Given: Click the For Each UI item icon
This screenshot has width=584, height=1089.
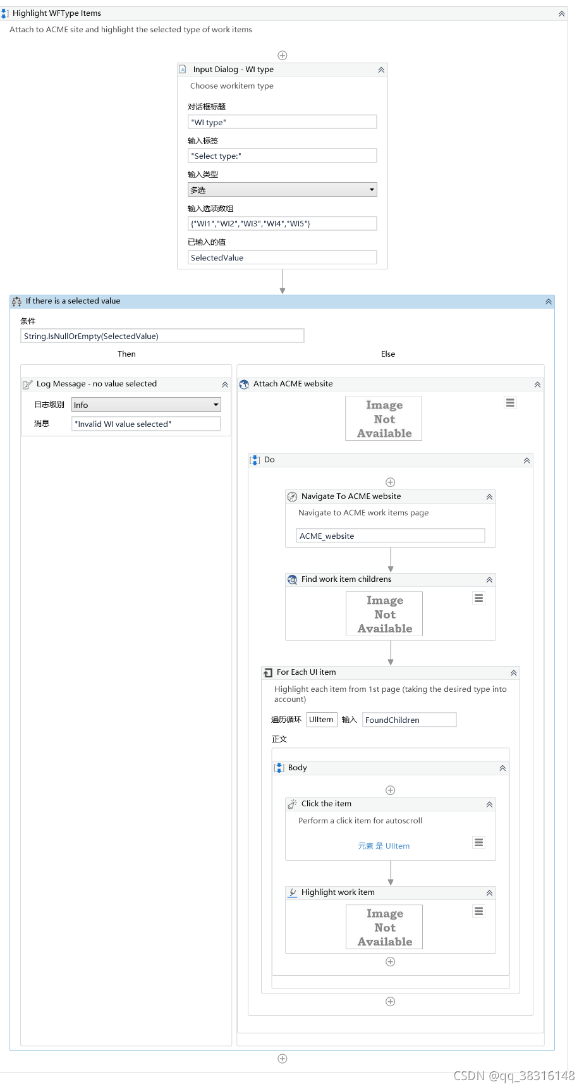Looking at the screenshot, I should (x=268, y=673).
